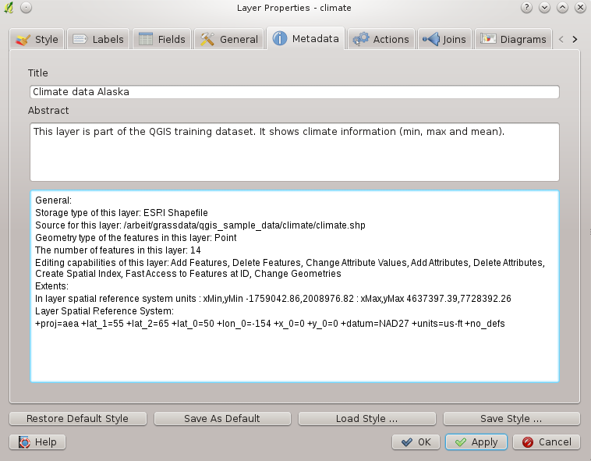Open the Style tab
Image resolution: width=591 pixels, height=461 pixels.
pyautogui.click(x=37, y=39)
